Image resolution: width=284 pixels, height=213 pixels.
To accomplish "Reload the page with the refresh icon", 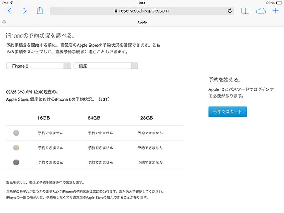I will click(x=230, y=11).
